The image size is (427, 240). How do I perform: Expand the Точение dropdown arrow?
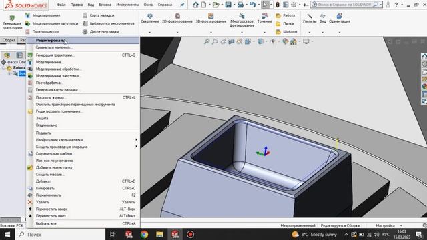click(264, 33)
